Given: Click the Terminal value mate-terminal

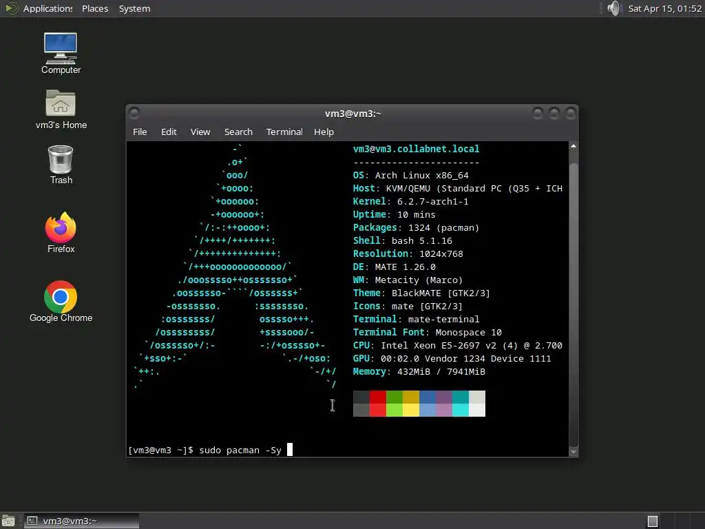Looking at the screenshot, I should 444,319.
